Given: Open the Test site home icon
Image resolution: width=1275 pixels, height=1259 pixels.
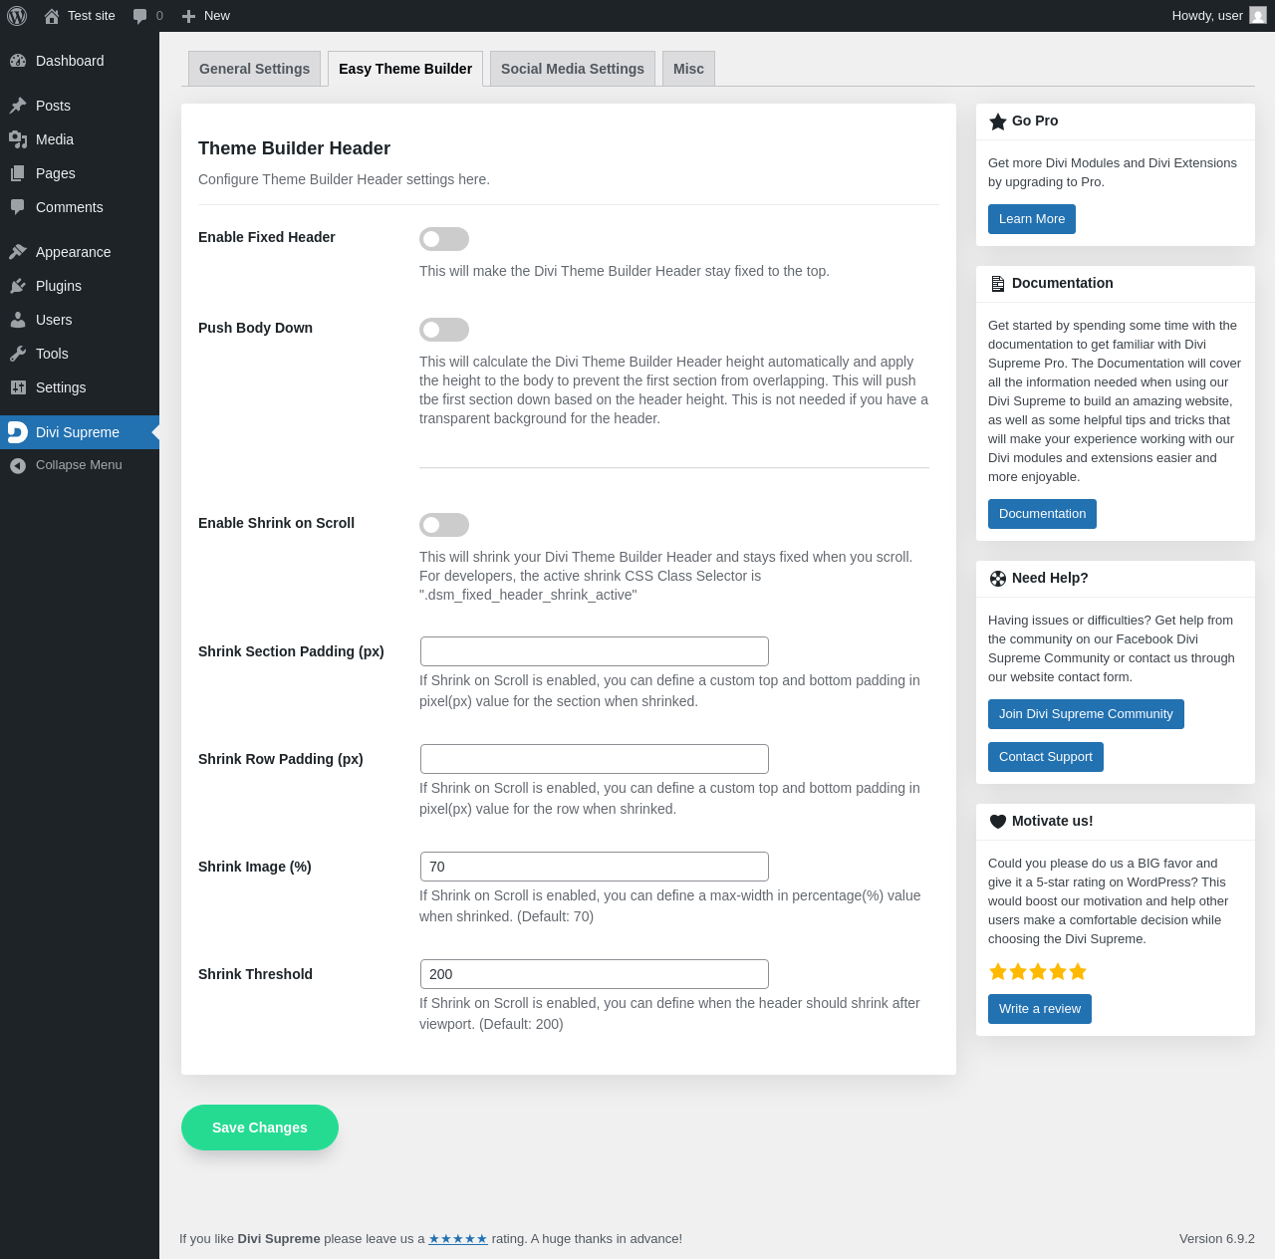Looking at the screenshot, I should point(52,16).
